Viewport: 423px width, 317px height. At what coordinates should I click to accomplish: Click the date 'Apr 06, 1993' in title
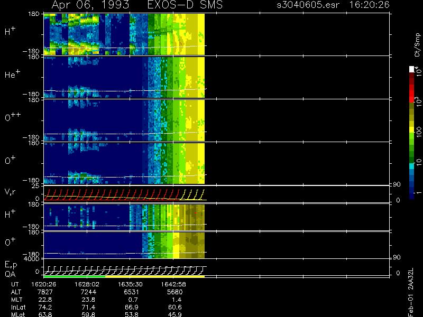click(x=90, y=5)
